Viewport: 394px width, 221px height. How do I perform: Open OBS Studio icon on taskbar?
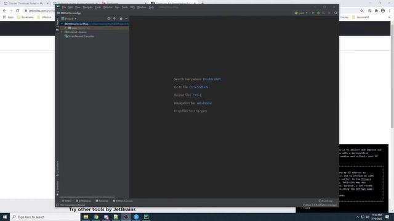point(126,217)
